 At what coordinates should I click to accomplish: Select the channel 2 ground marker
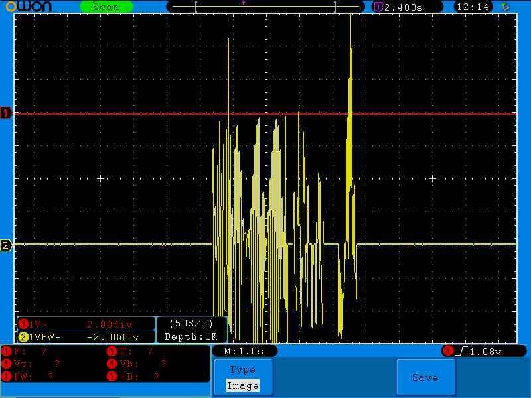6,245
